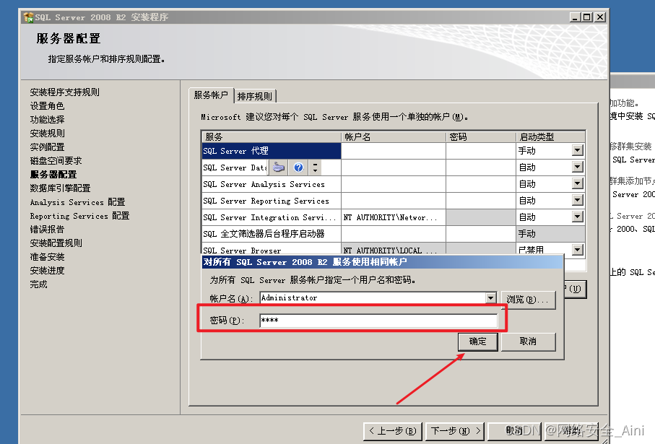The image size is (655, 444).
Task: Click 功能选择 in the step list
Action: click(47, 119)
